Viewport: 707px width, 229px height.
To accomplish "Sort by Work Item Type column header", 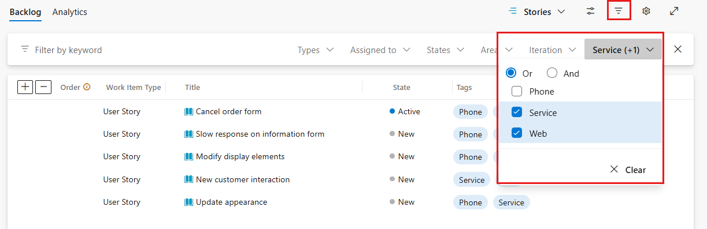I will pos(134,87).
